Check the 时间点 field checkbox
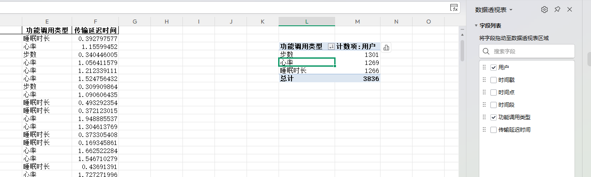Image resolution: width=591 pixels, height=177 pixels. [x=493, y=93]
